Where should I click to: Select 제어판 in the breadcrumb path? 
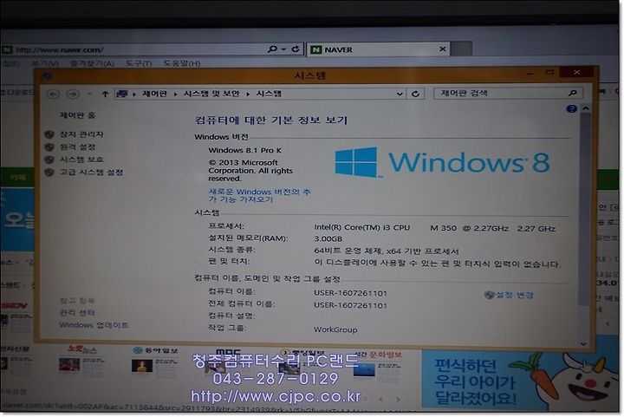point(155,94)
